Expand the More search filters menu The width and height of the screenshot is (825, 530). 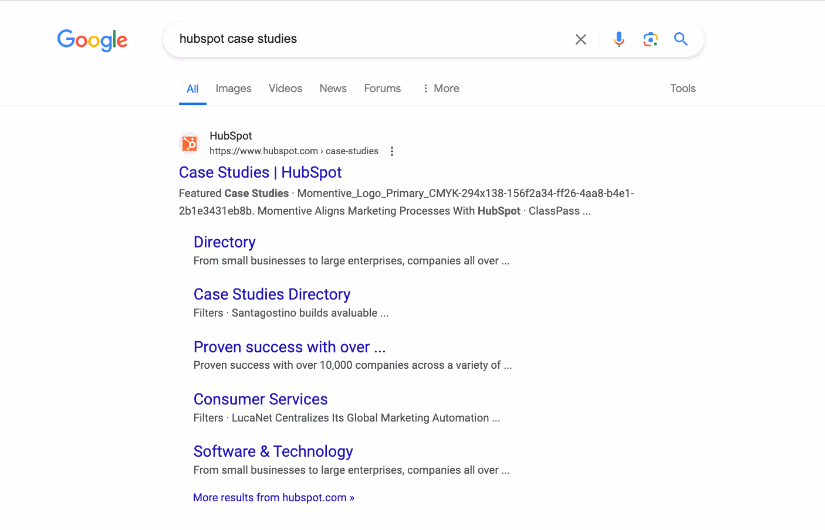441,89
